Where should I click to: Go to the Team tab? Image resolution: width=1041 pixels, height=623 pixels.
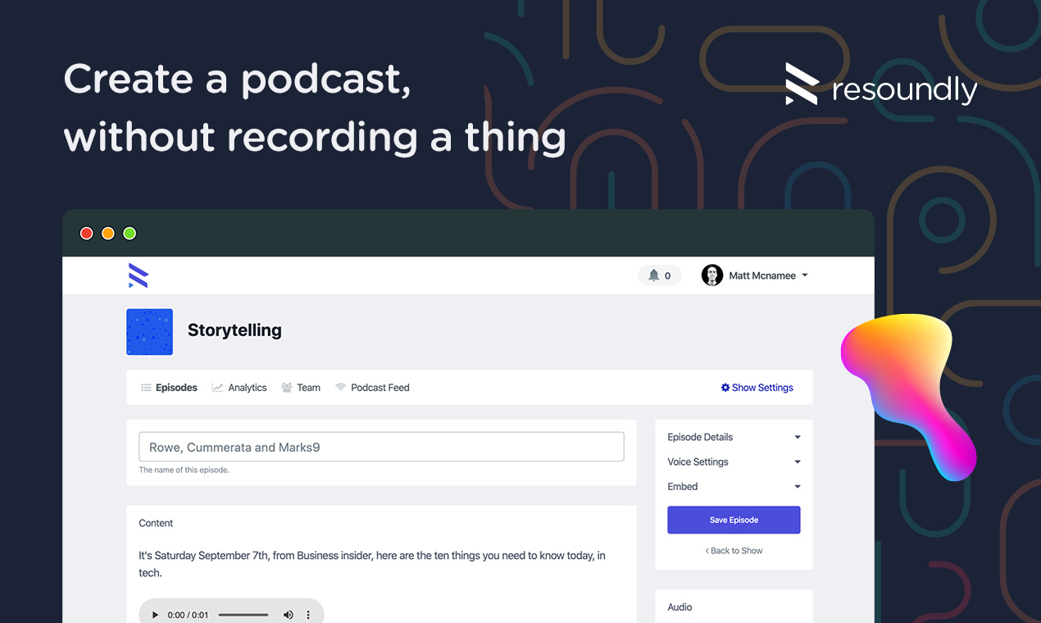301,388
